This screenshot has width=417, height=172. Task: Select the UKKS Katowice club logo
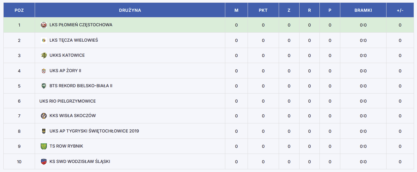click(x=44, y=56)
